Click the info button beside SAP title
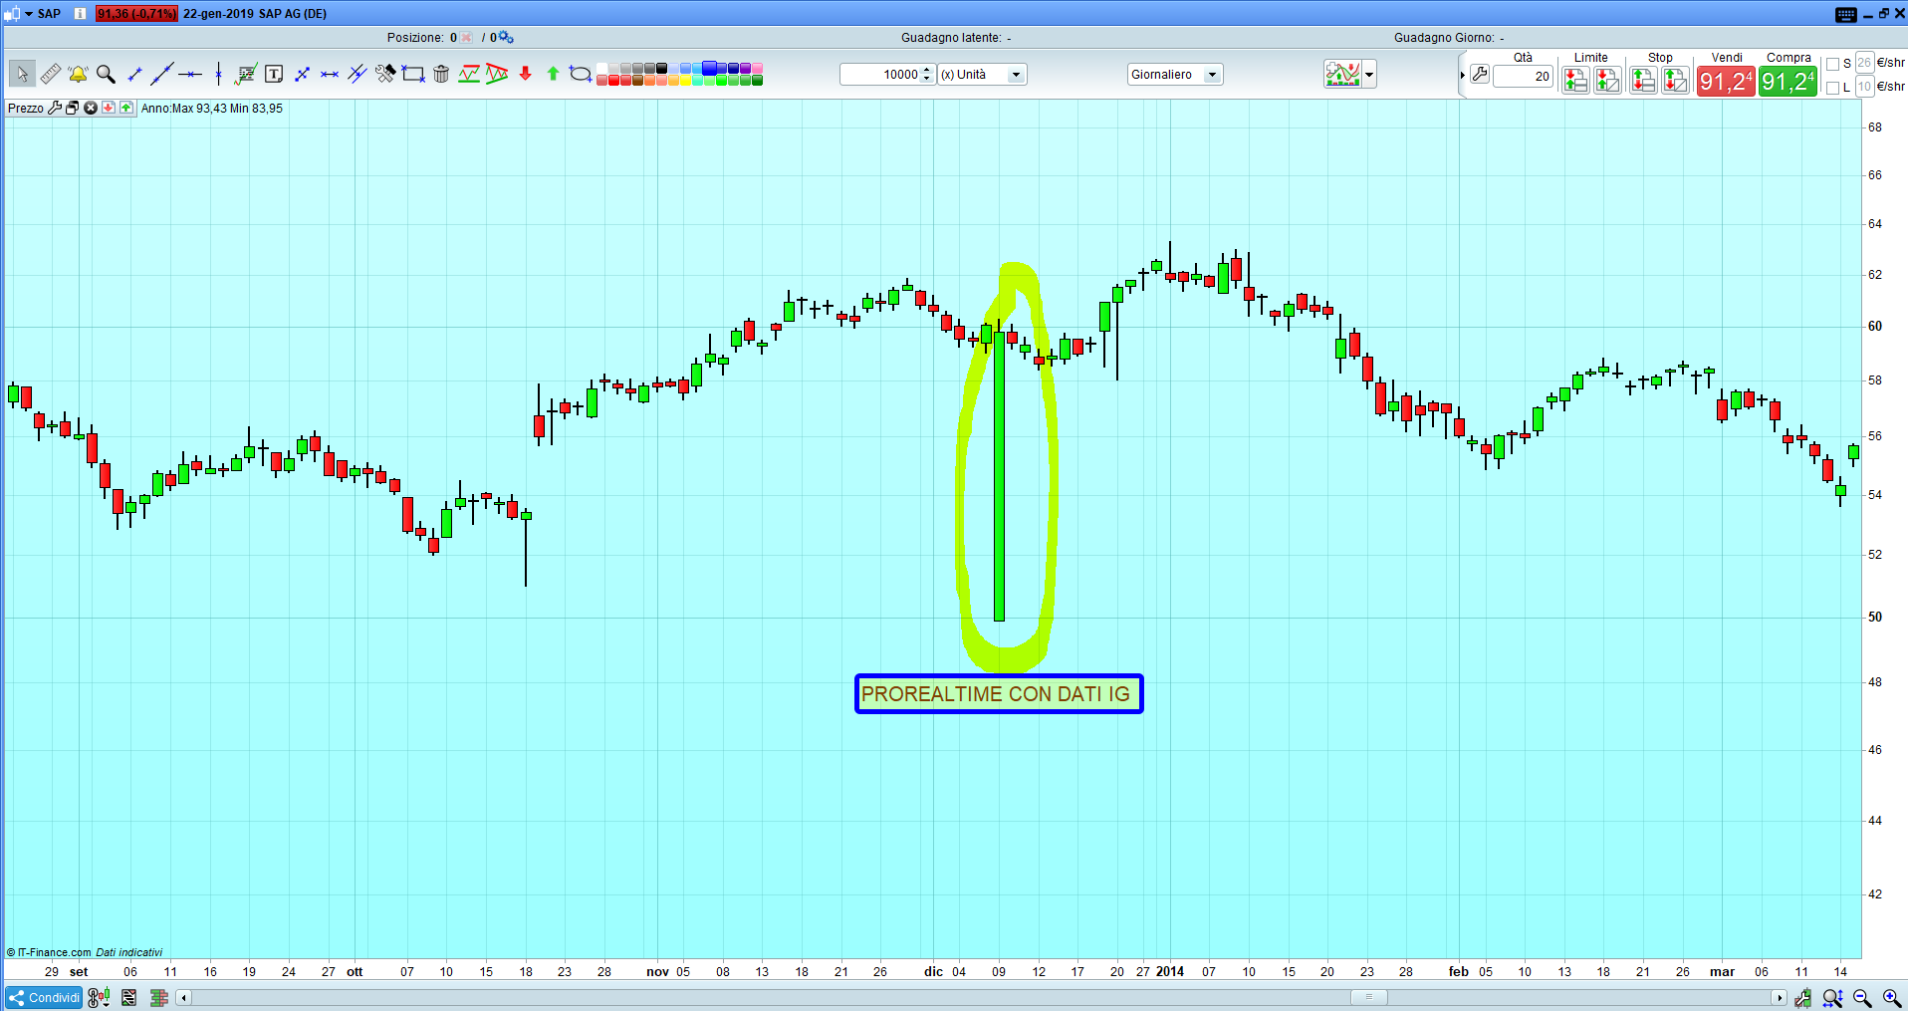 point(80,14)
